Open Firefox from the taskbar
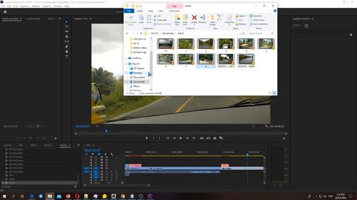357x200 pixels. pos(68,196)
